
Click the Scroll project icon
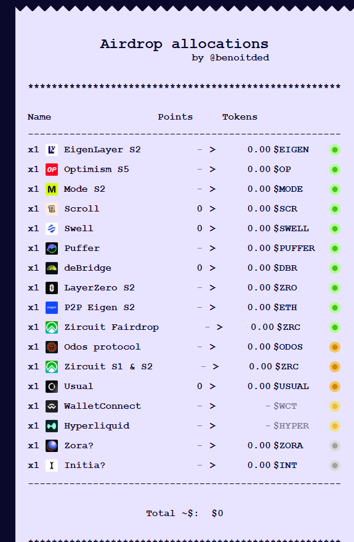[52, 209]
